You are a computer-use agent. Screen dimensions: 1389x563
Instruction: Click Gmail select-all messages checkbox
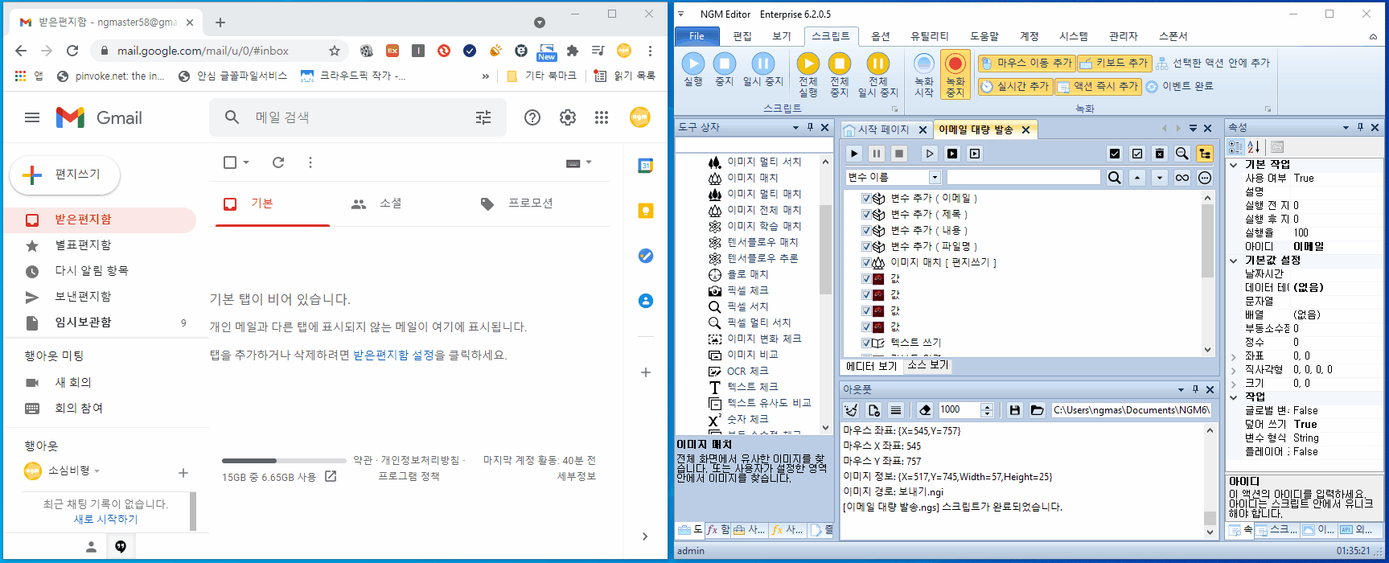pos(230,162)
